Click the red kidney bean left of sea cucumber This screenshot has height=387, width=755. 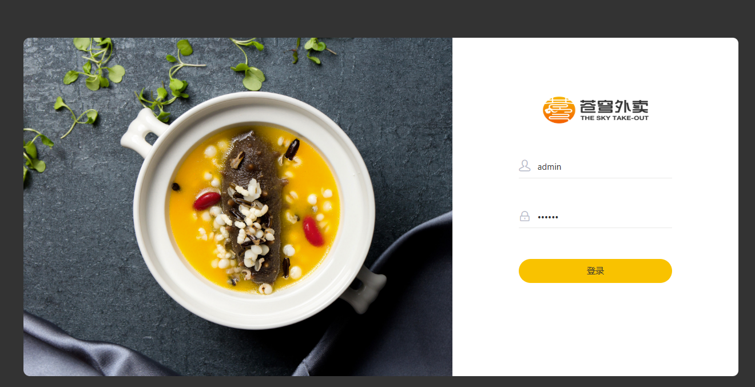[206, 201]
